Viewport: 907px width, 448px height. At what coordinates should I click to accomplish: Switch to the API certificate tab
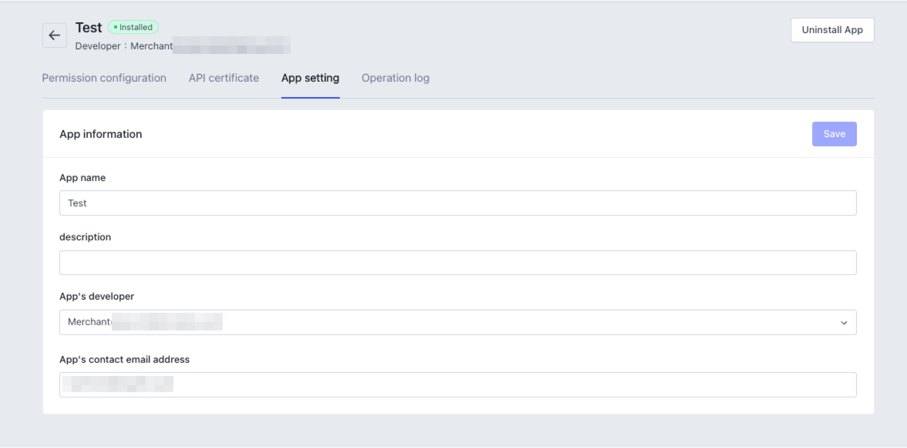pyautogui.click(x=224, y=78)
